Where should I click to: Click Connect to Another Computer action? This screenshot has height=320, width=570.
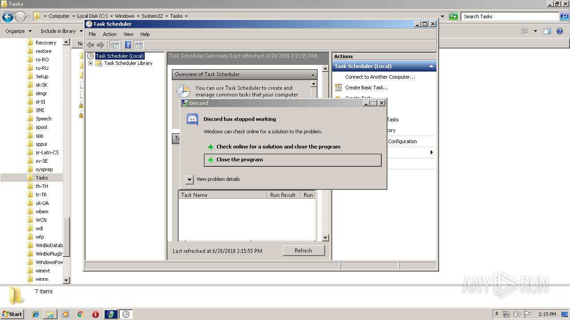click(380, 77)
